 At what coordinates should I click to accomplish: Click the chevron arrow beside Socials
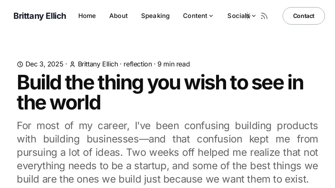coord(254,16)
